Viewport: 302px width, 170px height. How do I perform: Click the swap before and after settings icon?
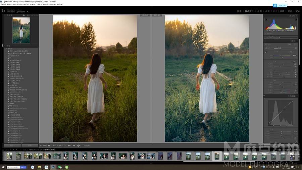click(79, 145)
